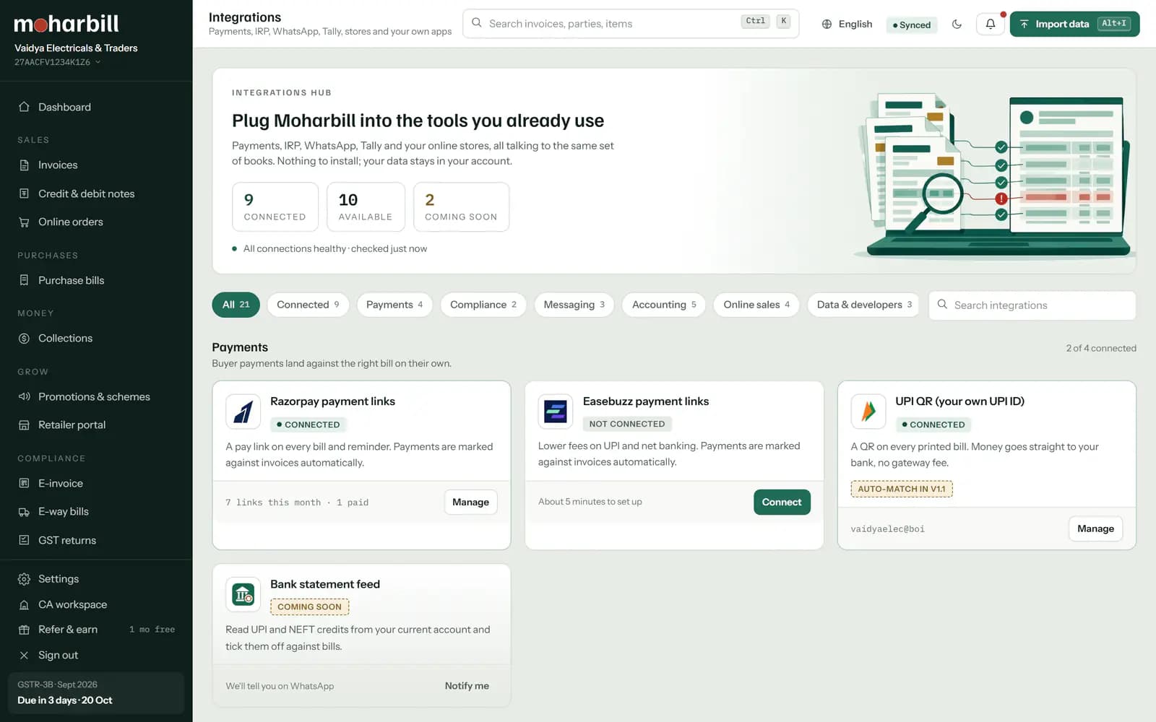Image resolution: width=1156 pixels, height=722 pixels.
Task: Click the Invoices document icon
Action: point(24,165)
